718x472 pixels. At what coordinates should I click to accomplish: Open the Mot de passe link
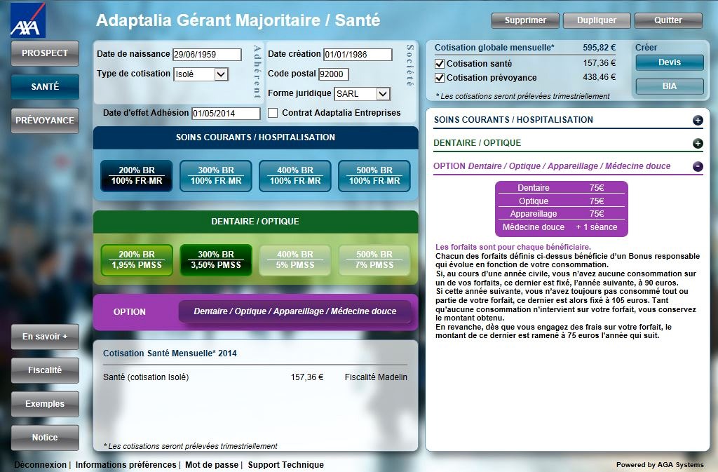tap(212, 465)
